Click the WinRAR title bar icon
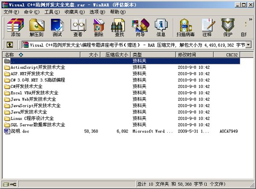Screen dimensions: 256x189 coord(5,5)
